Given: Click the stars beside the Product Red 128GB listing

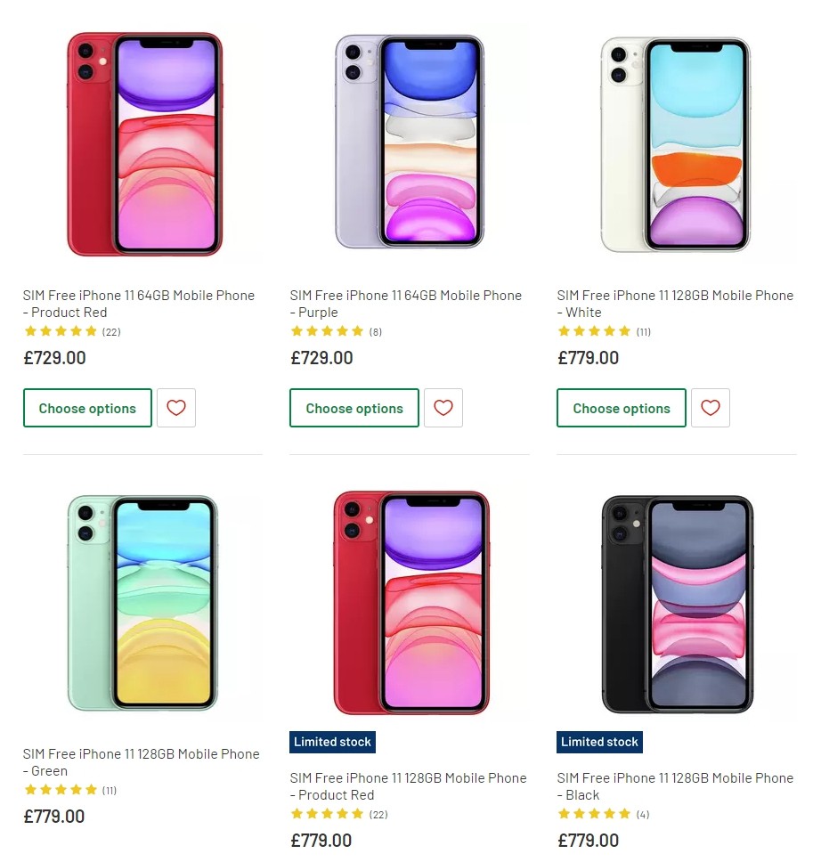Looking at the screenshot, I should (x=328, y=814).
